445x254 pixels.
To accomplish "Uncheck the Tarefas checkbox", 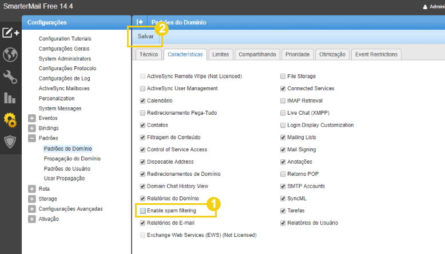I will pyautogui.click(x=283, y=211).
